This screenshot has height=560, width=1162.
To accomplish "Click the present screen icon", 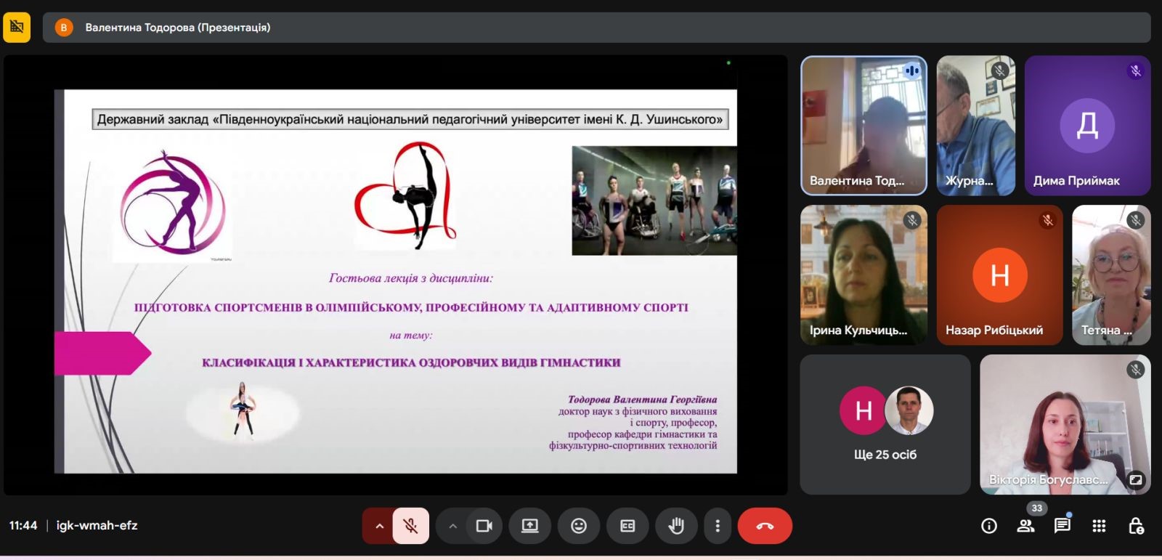I will (x=530, y=526).
